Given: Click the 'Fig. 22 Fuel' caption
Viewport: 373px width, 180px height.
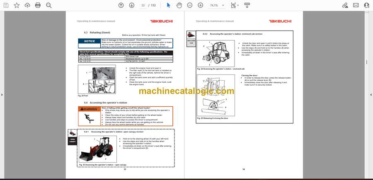Looking at the screenshot, I should coord(83,96).
